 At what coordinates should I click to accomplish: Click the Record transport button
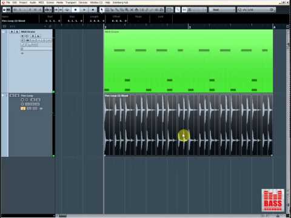point(93,10)
